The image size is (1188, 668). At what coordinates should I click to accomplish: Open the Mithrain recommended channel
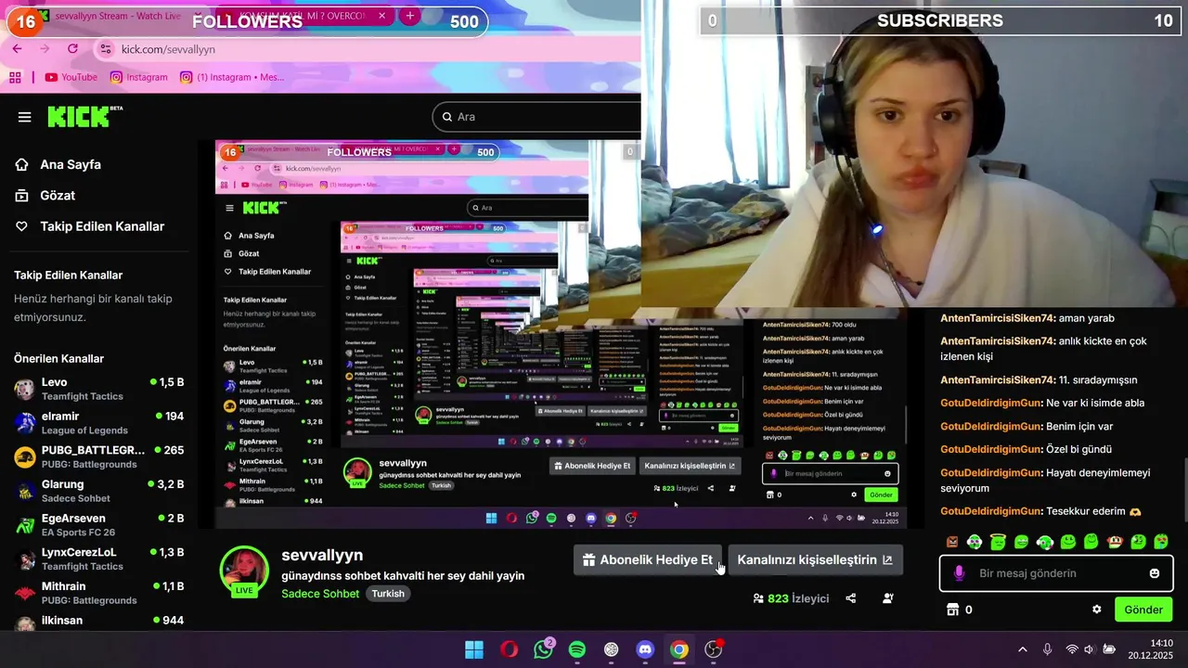coord(98,593)
